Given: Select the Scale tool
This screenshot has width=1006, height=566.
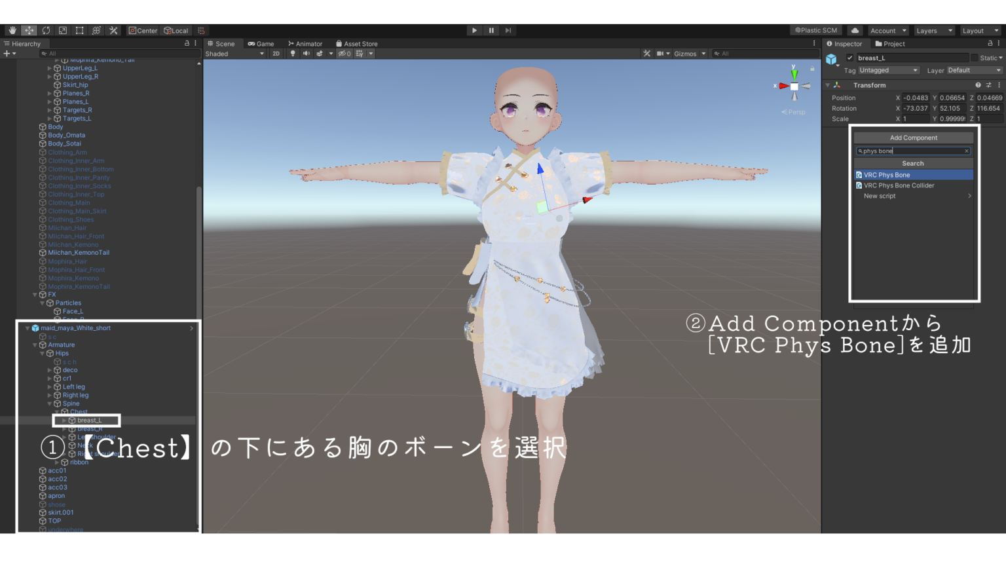Looking at the screenshot, I should [62, 30].
